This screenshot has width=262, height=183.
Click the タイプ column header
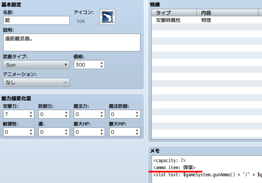pos(174,13)
